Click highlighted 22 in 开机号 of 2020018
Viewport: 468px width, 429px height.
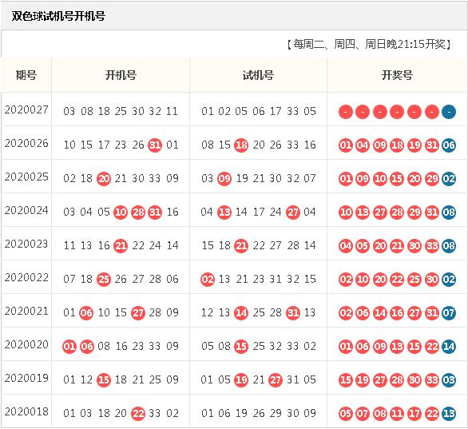point(138,414)
